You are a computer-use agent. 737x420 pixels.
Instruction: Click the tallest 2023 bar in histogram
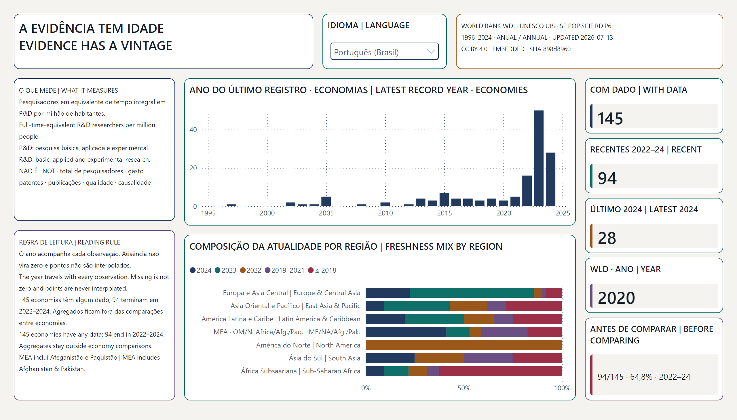pos(539,159)
